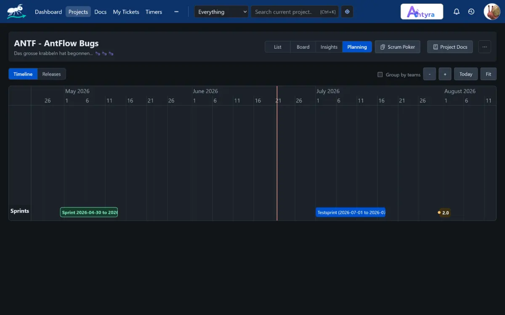Open My Tickets
The height and width of the screenshot is (315, 505).
pos(126,12)
